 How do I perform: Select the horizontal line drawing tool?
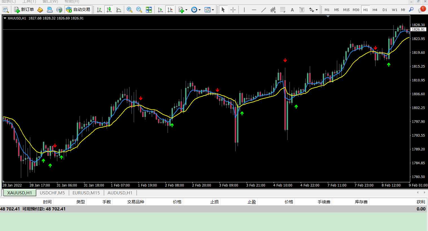pyautogui.click(x=254, y=10)
